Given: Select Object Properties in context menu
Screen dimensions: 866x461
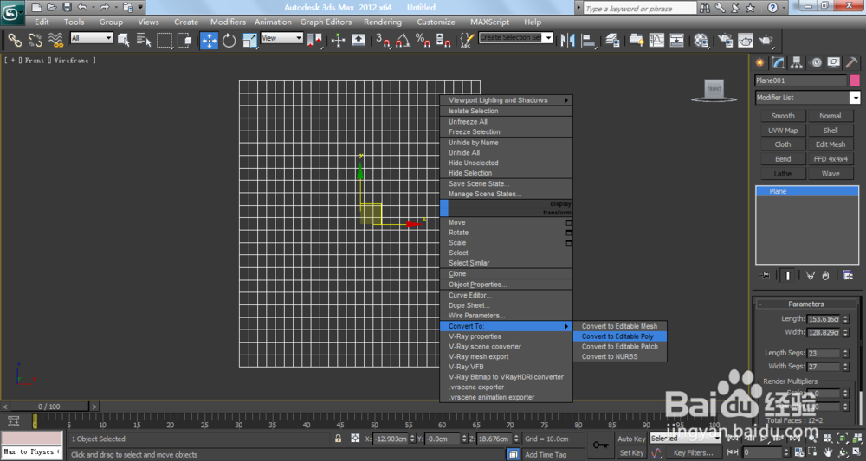Looking at the screenshot, I should pyautogui.click(x=506, y=285).
